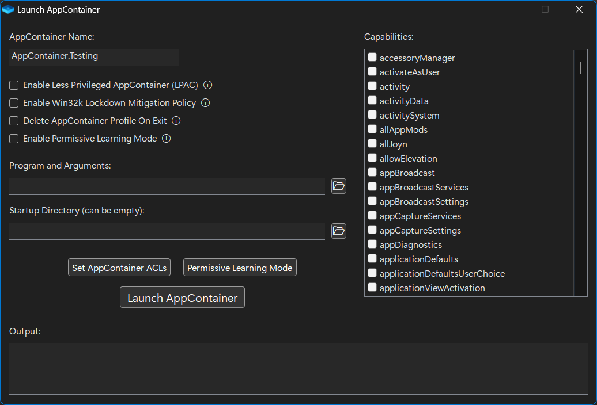
Task: Browse for program using folder icon
Action: [338, 186]
